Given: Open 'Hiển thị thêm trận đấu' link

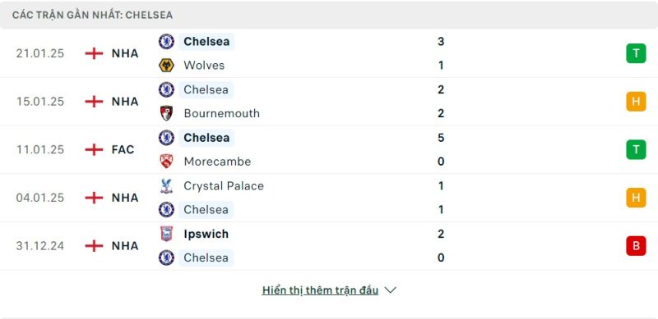Looking at the screenshot, I should (320, 290).
